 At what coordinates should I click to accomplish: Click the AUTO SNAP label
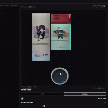pos(102,99)
